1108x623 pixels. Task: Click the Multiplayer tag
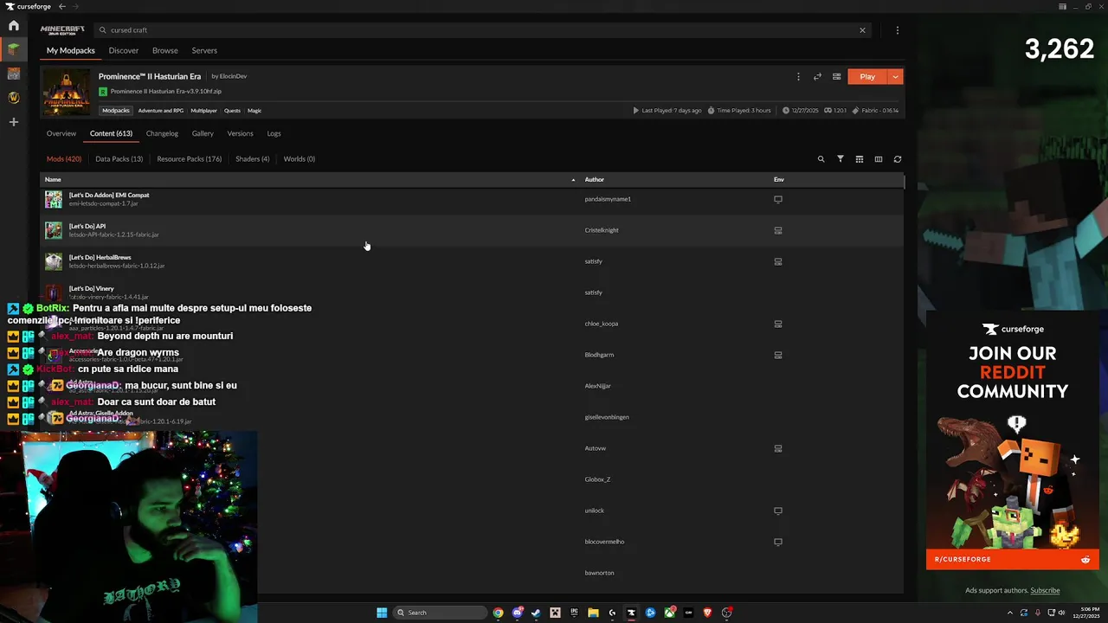coord(204,111)
